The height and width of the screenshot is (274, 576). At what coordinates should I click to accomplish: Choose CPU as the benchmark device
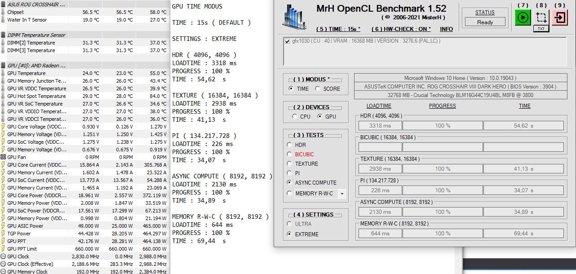(295, 116)
